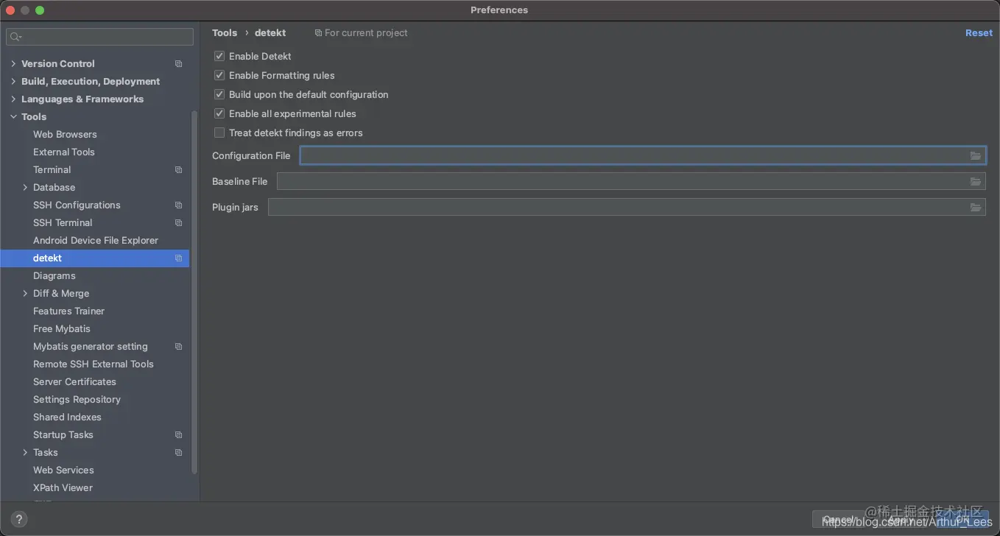This screenshot has width=1000, height=536.
Task: Click project-level icon beside Terminal
Action: pyautogui.click(x=178, y=170)
